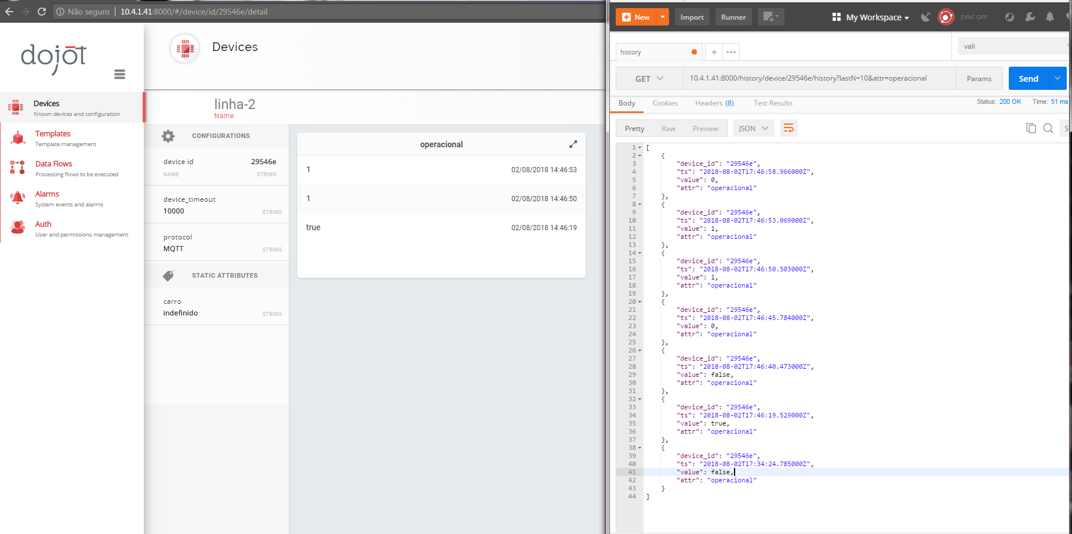
Task: Click the 200 OK status text
Action: (x=1010, y=101)
